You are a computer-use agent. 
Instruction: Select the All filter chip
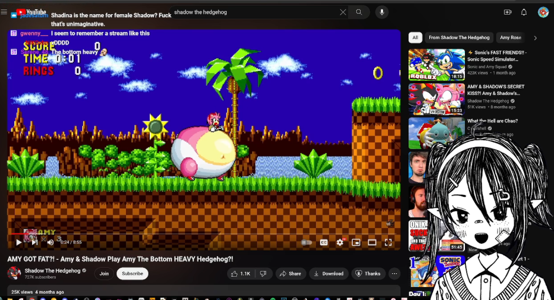click(x=415, y=38)
